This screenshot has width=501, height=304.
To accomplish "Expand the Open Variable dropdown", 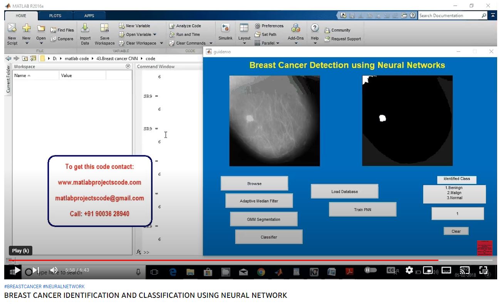I will tap(154, 34).
